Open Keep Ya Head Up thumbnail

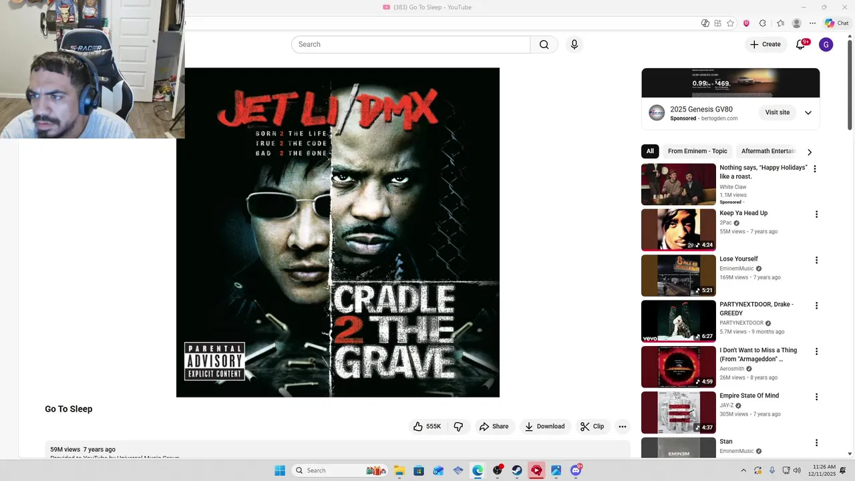click(679, 230)
